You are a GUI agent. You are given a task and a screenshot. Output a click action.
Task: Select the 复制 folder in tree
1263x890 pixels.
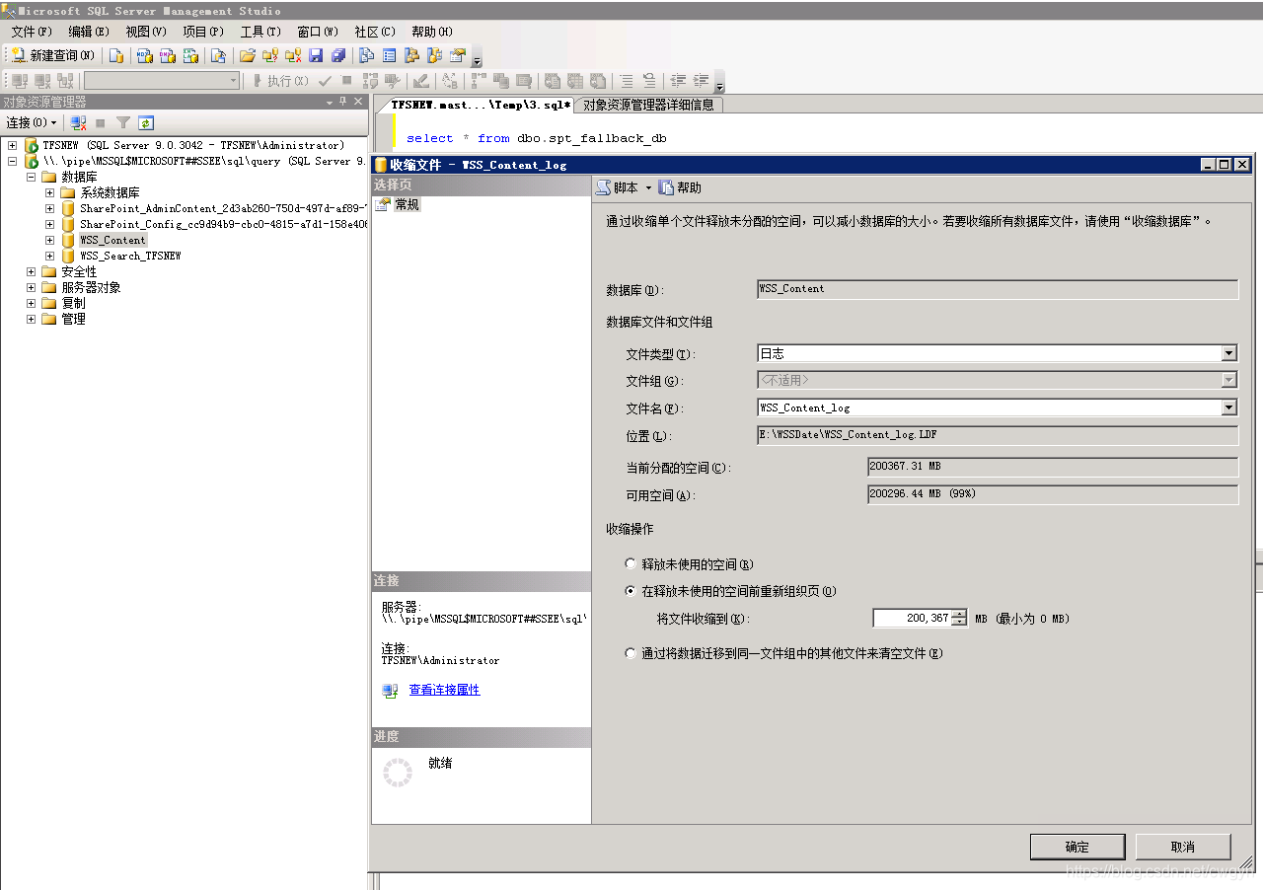click(x=73, y=303)
